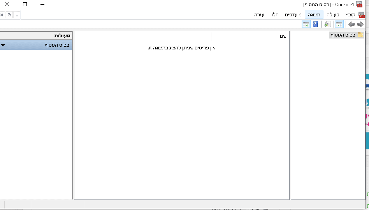Click the Export List toolbar icon
The image size is (369, 210).
327,24
